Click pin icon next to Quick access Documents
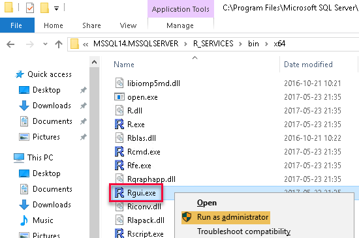 click(x=84, y=121)
